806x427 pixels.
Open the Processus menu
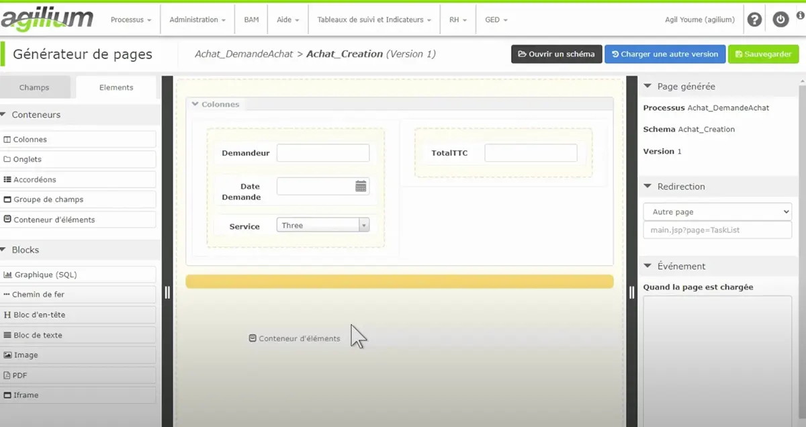130,20
